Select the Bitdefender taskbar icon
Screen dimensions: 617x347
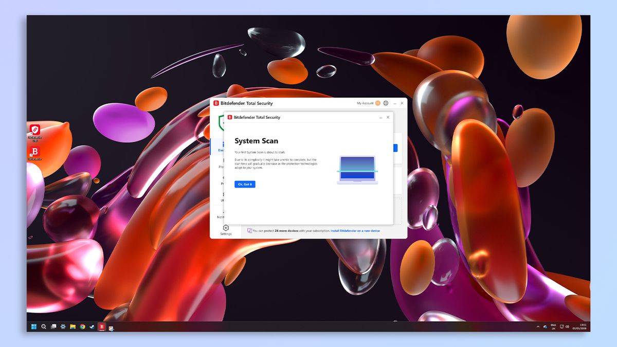tap(102, 326)
